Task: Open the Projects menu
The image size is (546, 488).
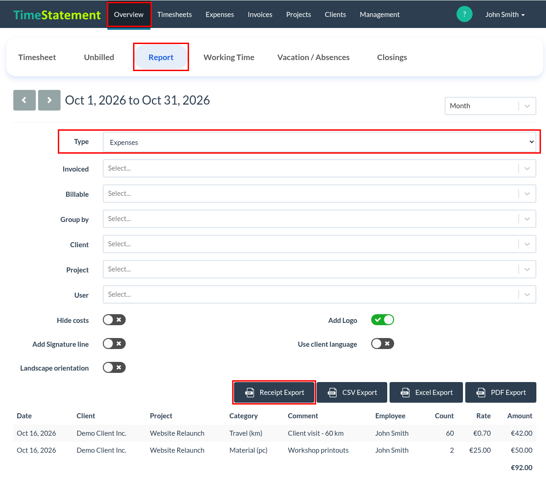Action: click(x=298, y=14)
